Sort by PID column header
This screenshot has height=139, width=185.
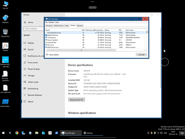click(x=122, y=30)
